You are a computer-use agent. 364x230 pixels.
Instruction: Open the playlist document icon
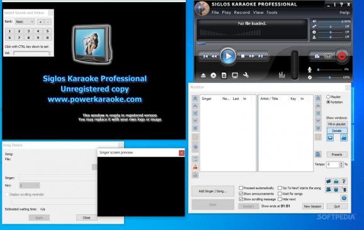coord(224,75)
